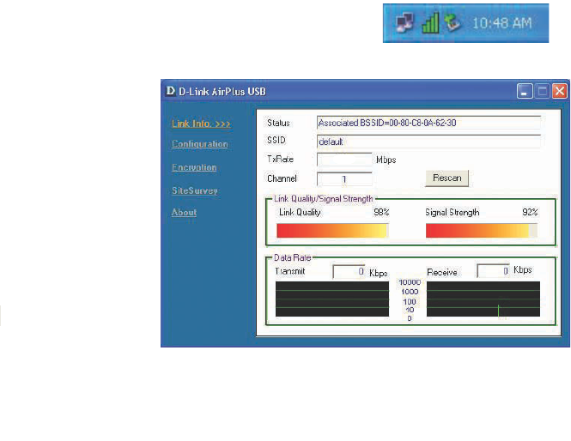The width and height of the screenshot is (571, 441).
Task: Open the Encryption settings page
Action: click(x=194, y=167)
